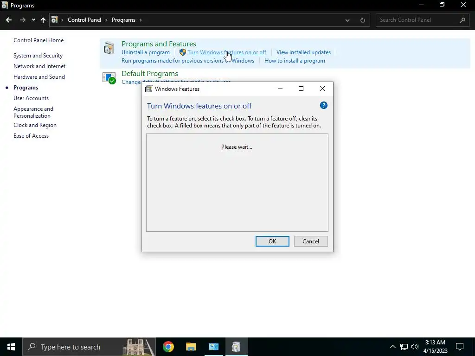Click the Windows Features dialog title icon
This screenshot has width=475, height=356.
tap(149, 89)
